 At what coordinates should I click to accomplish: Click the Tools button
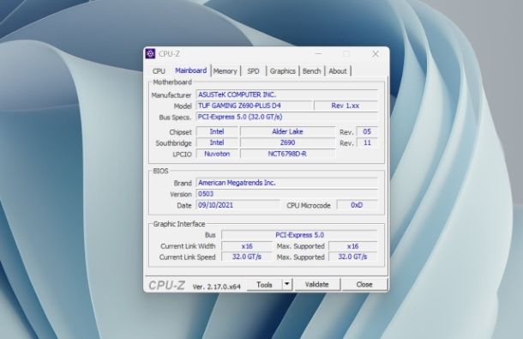pyautogui.click(x=265, y=285)
